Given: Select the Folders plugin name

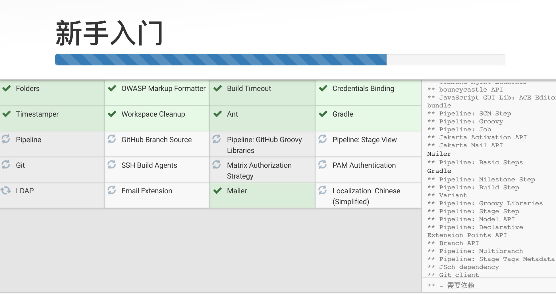Looking at the screenshot, I should coord(28,88).
